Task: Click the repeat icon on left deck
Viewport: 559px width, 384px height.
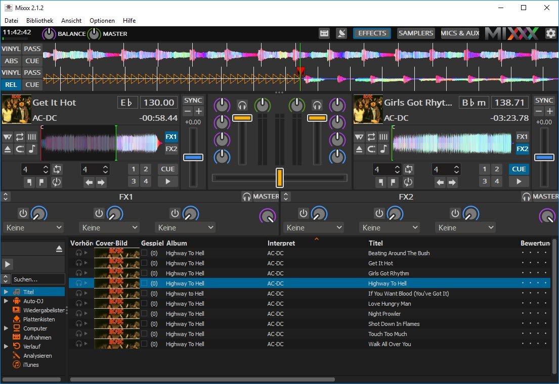Action: pyautogui.click(x=20, y=137)
